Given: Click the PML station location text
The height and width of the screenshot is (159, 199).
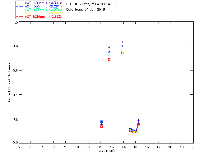Looking at the screenshot, I should click(x=92, y=4).
